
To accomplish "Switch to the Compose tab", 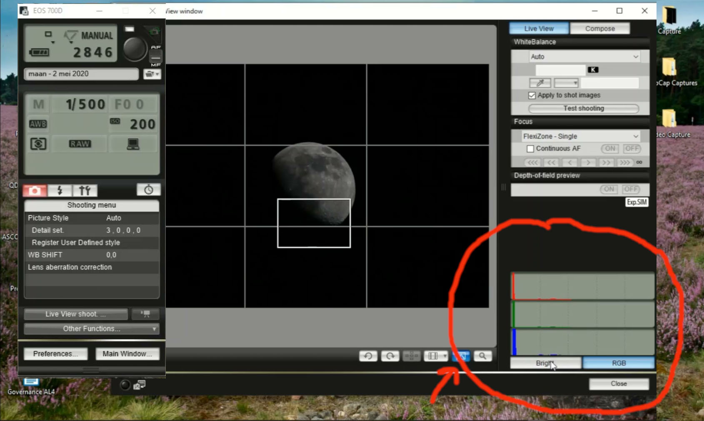I will [600, 28].
